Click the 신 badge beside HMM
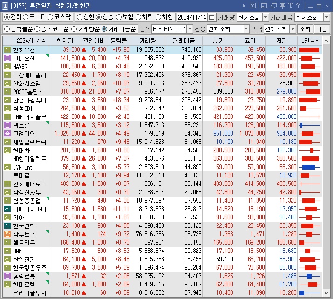Screen dimensions: 333x299 pos(7,251)
